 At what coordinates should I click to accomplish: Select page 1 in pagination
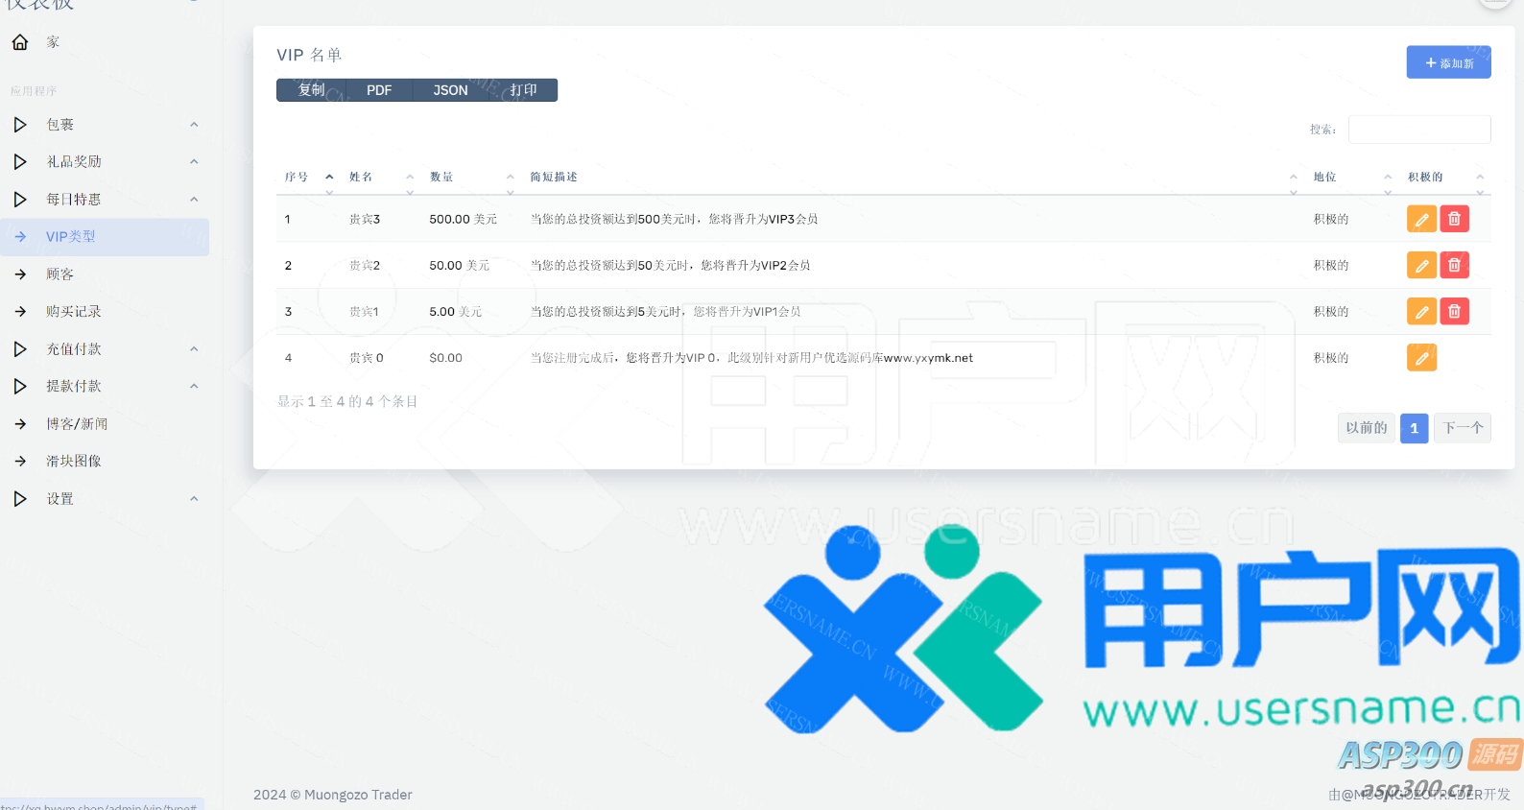click(1414, 428)
